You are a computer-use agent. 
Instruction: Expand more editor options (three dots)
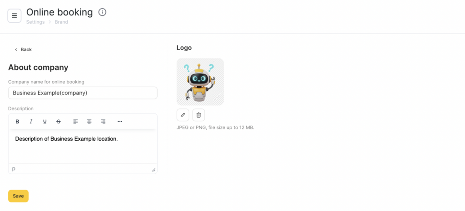(120, 122)
